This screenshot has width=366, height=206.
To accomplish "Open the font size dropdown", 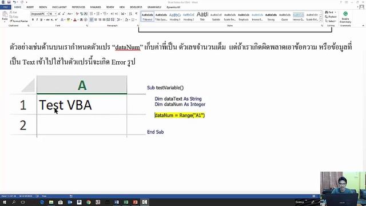I will click(55, 14).
